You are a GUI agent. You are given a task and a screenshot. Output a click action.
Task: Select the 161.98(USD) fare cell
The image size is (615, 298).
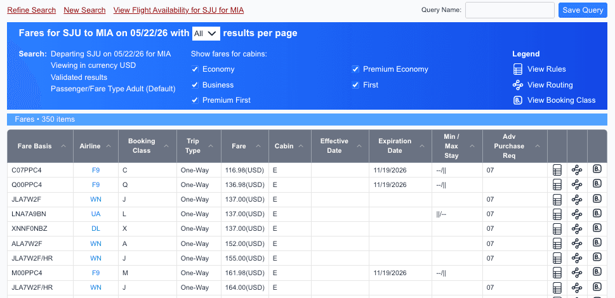(245, 273)
